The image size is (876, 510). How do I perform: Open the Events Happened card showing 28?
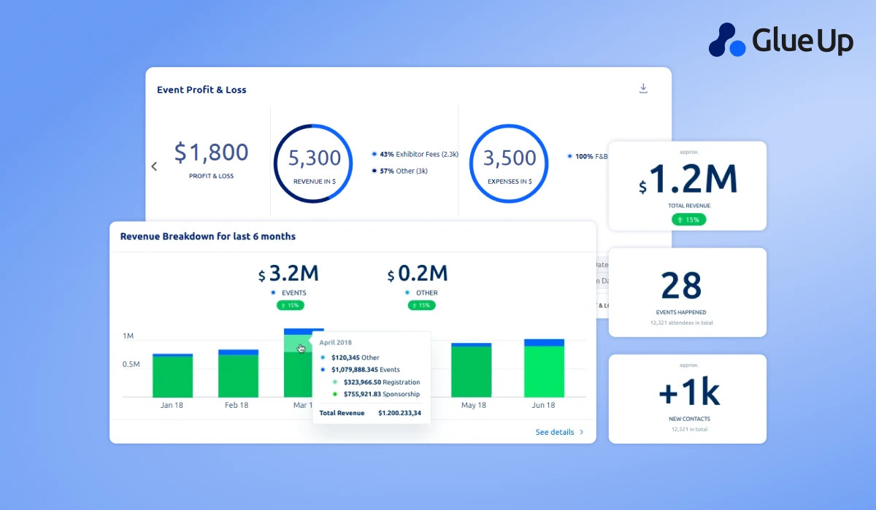pyautogui.click(x=687, y=292)
